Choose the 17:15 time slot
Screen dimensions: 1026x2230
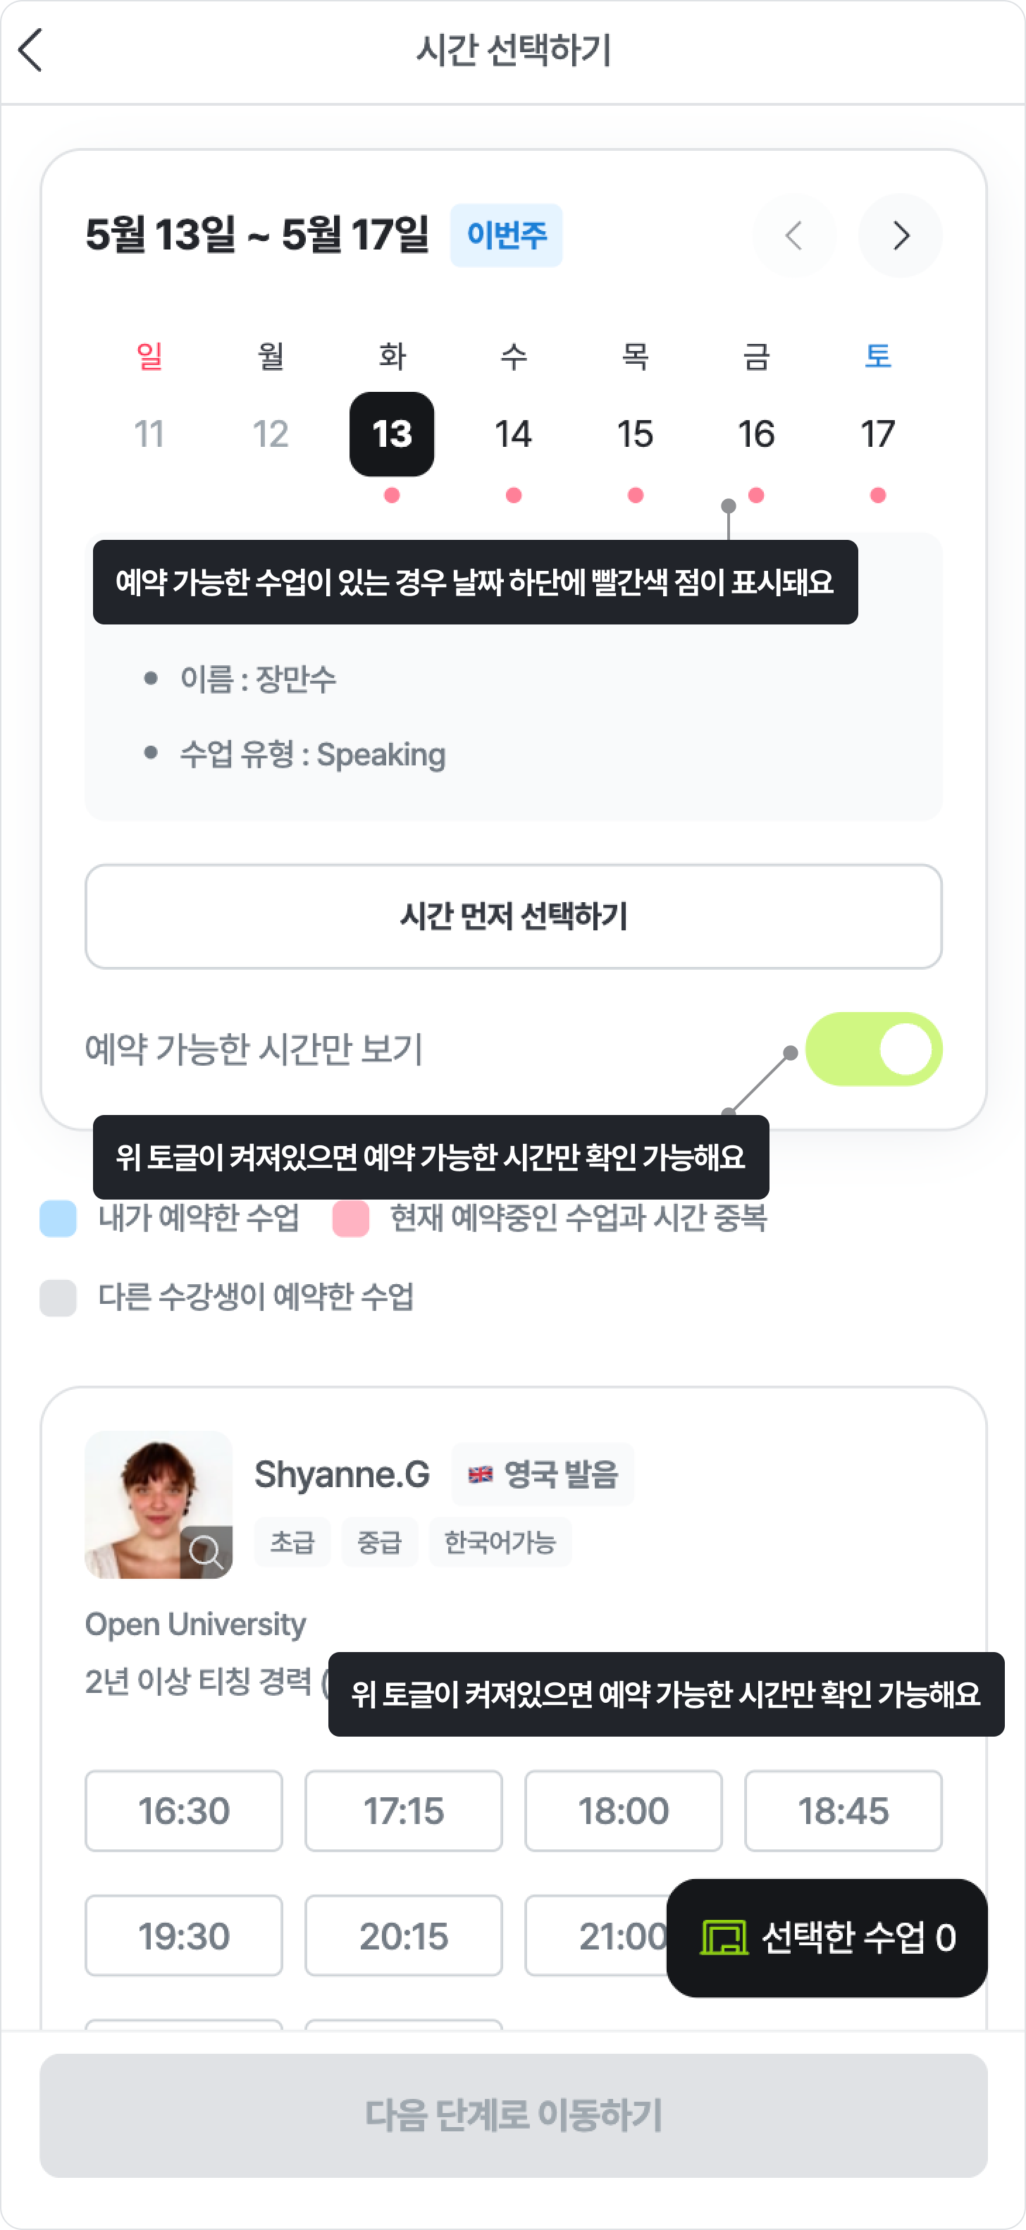coord(404,1811)
